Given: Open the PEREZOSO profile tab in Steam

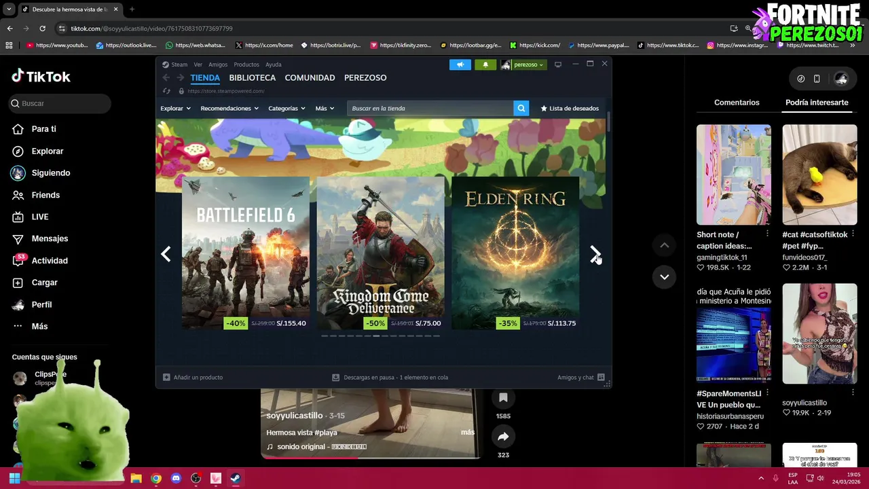Looking at the screenshot, I should (365, 78).
